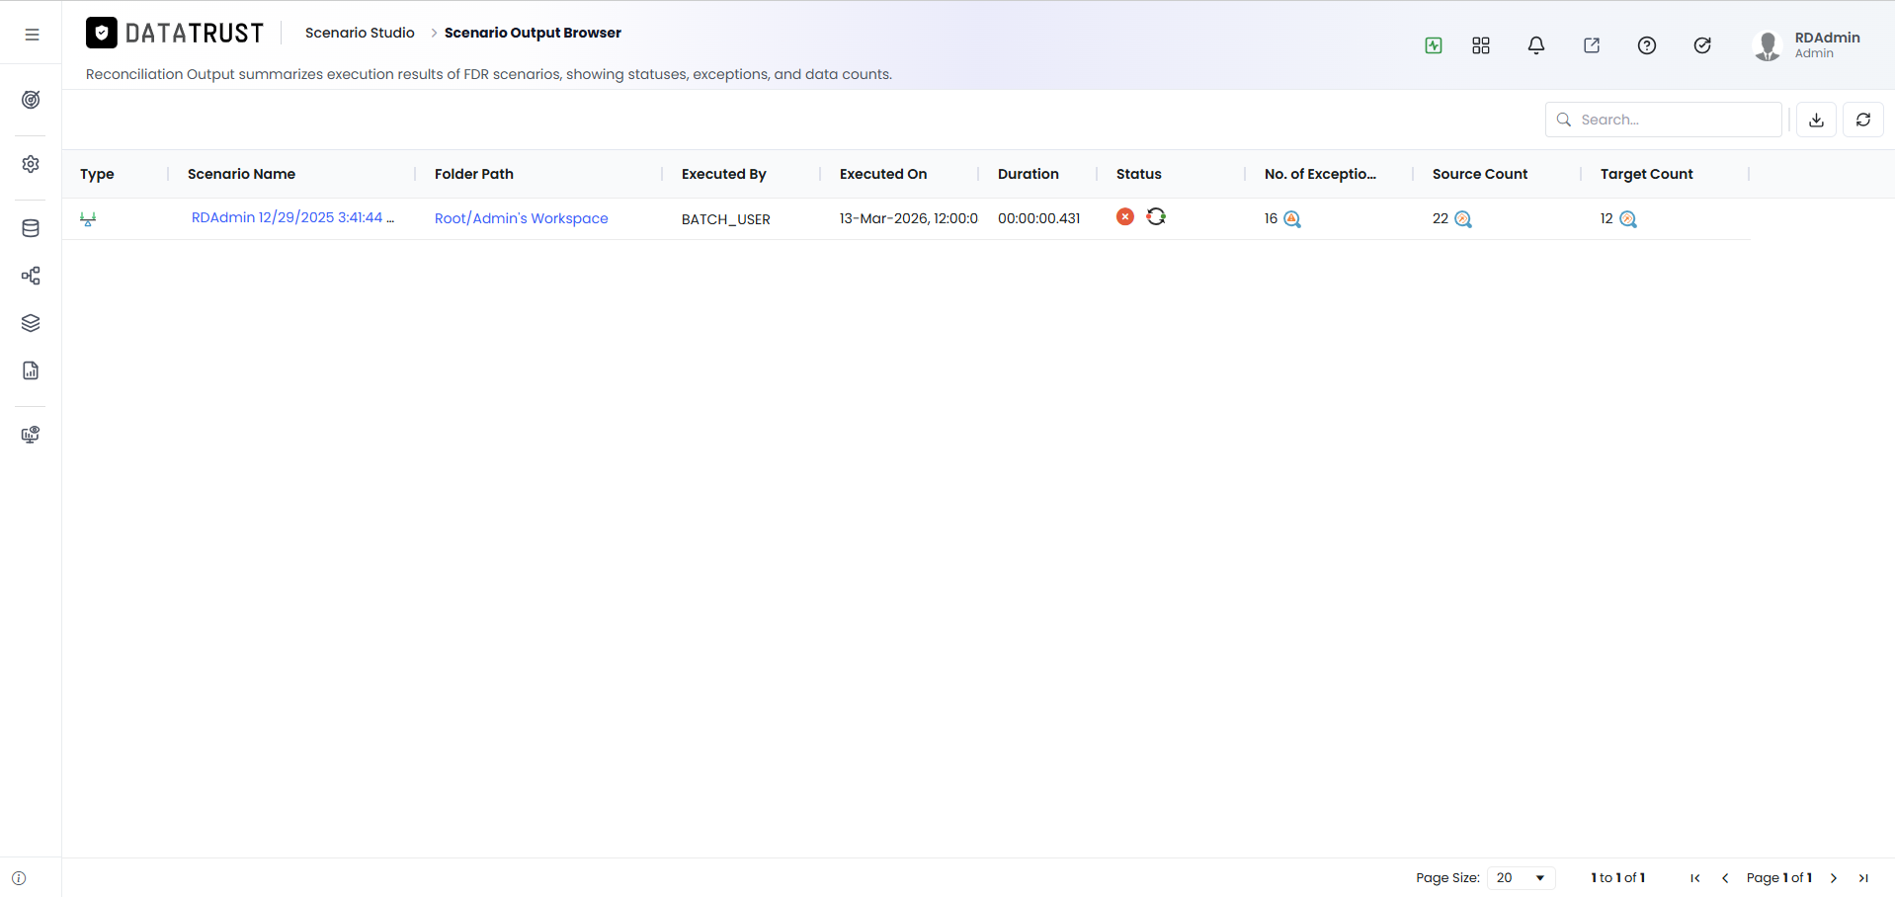Image resolution: width=1895 pixels, height=897 pixels.
Task: Open notifications bell
Action: 1536,45
